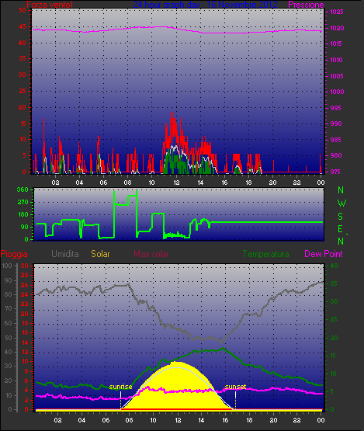Select the Umidita legend label
This screenshot has width=364, height=431.
[x=65, y=254]
